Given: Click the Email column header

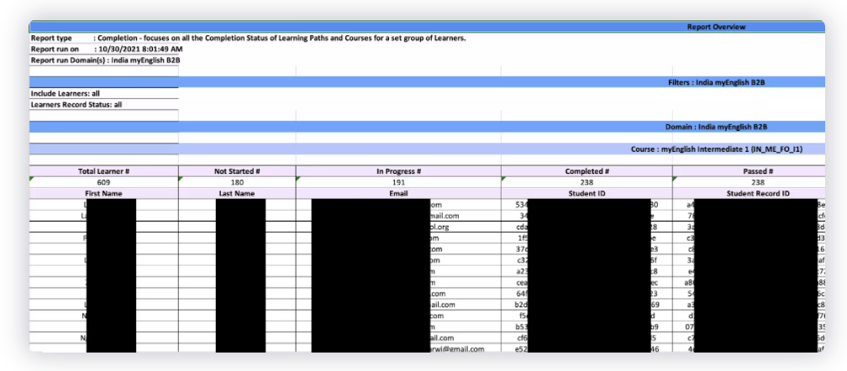Looking at the screenshot, I should [398, 193].
